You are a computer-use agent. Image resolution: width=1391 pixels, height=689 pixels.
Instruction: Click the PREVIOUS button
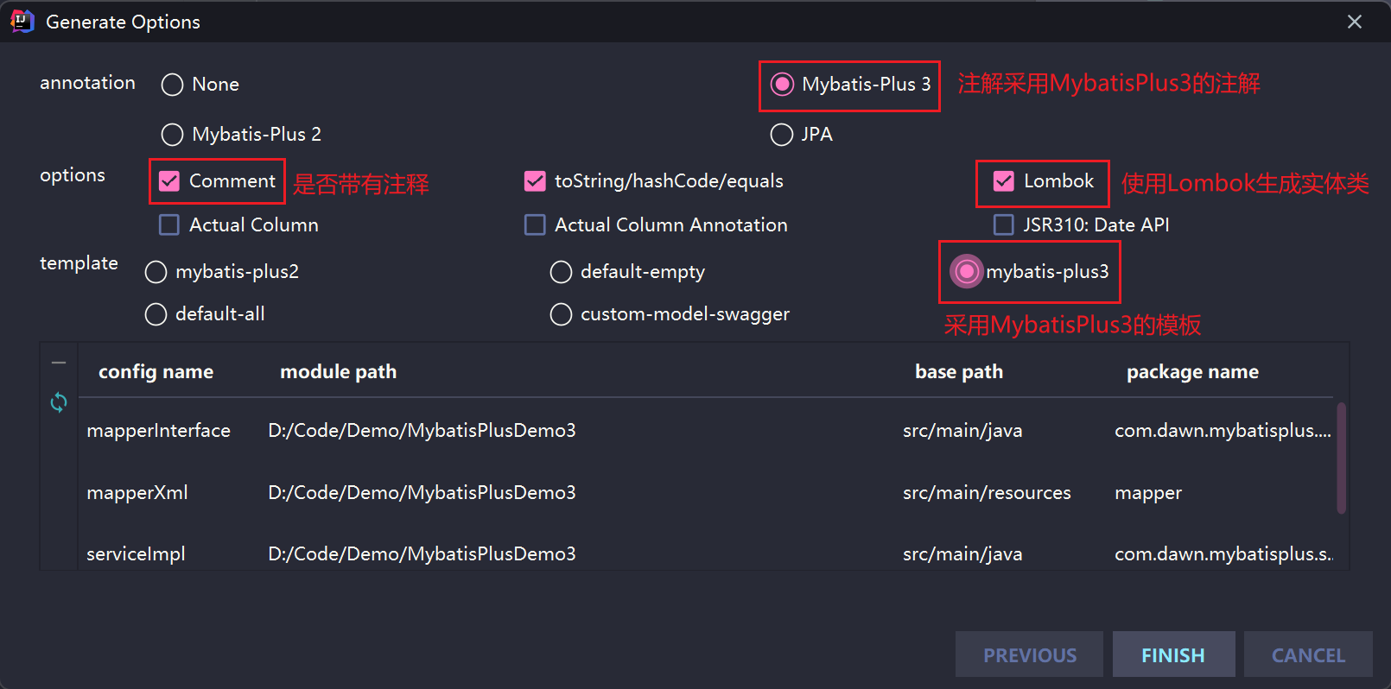[1029, 654]
